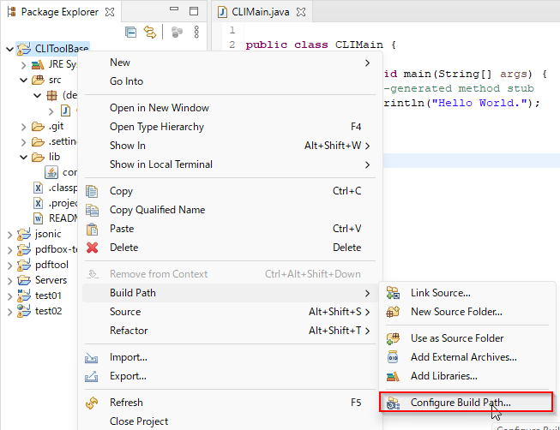Choose Open in New Window
The image size is (560, 430).
coord(231,108)
